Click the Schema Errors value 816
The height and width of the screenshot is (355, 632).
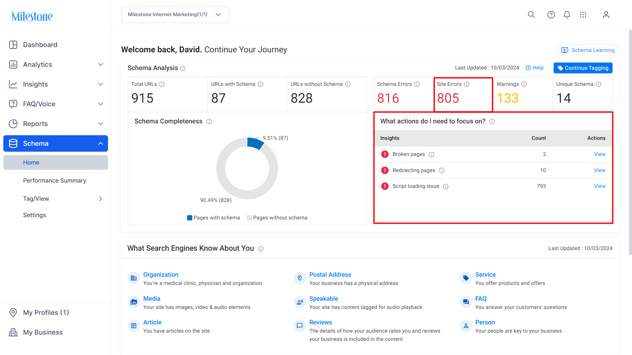click(x=388, y=98)
